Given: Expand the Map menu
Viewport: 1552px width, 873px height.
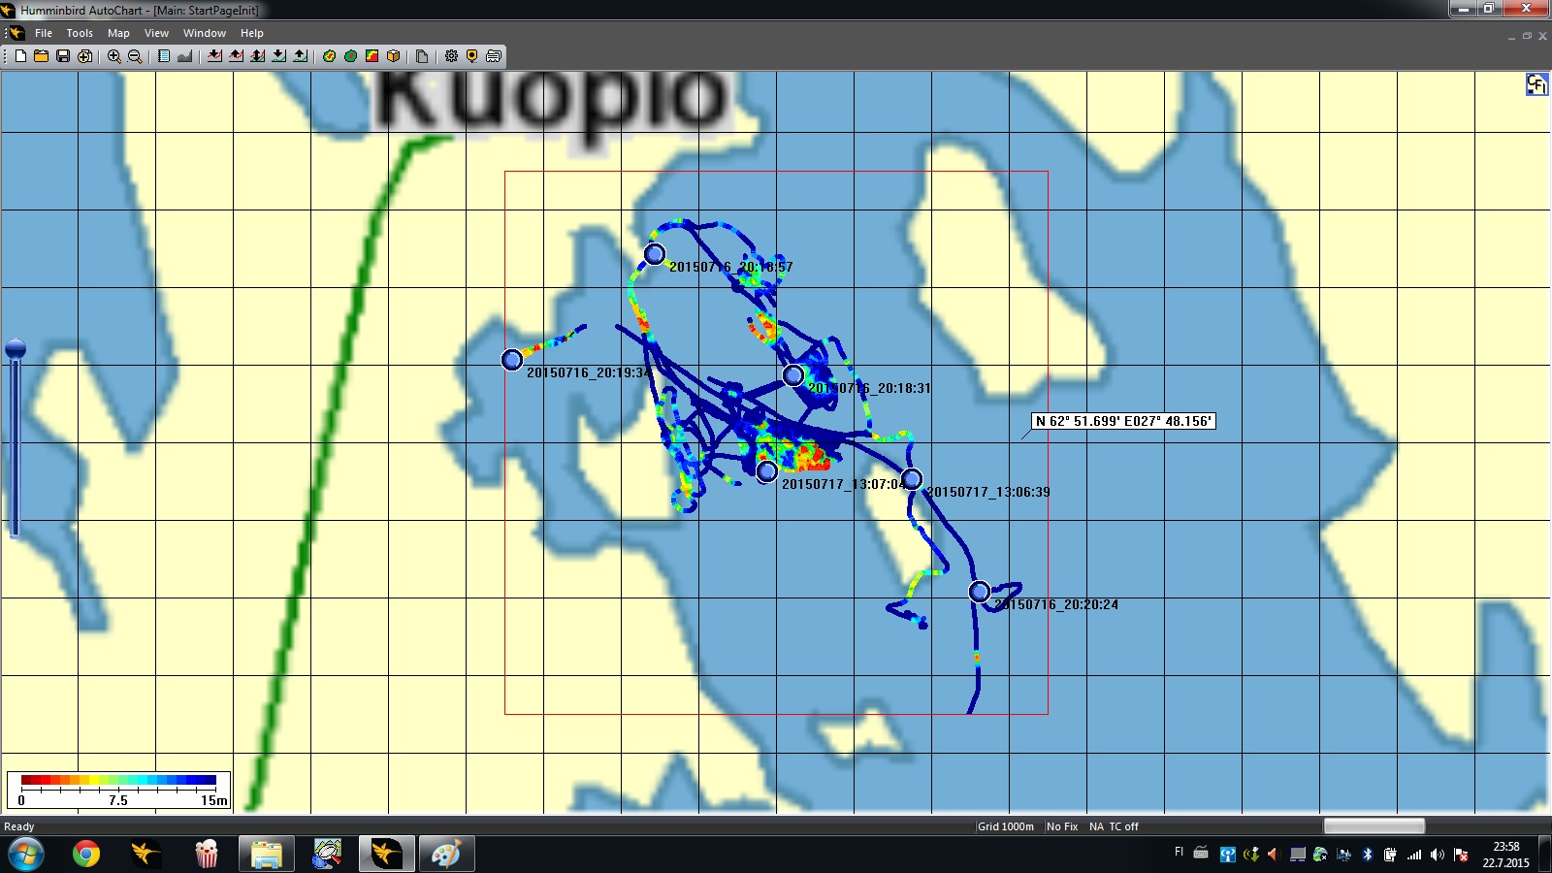Looking at the screenshot, I should click(x=118, y=33).
